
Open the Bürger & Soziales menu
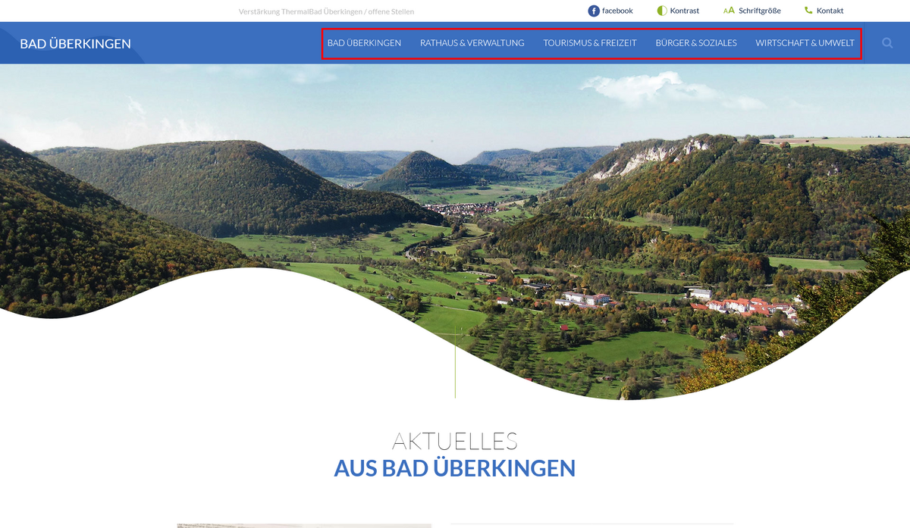(696, 43)
